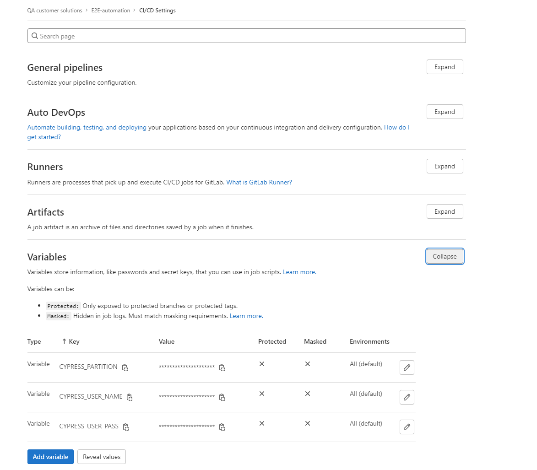Viewport: 537px width, 470px height.
Task: Edit the CYPRESS_USER_PASS variable with pencil icon
Action: coord(407,427)
